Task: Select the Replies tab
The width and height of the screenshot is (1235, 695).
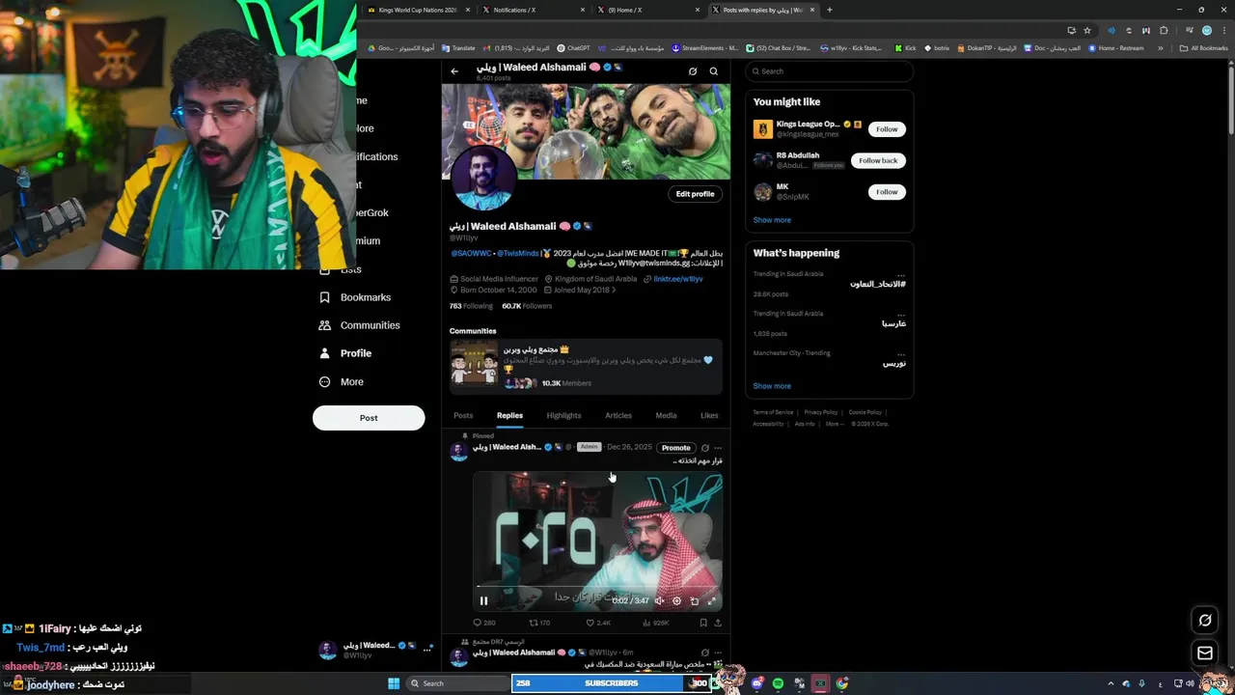Action: [x=509, y=415]
